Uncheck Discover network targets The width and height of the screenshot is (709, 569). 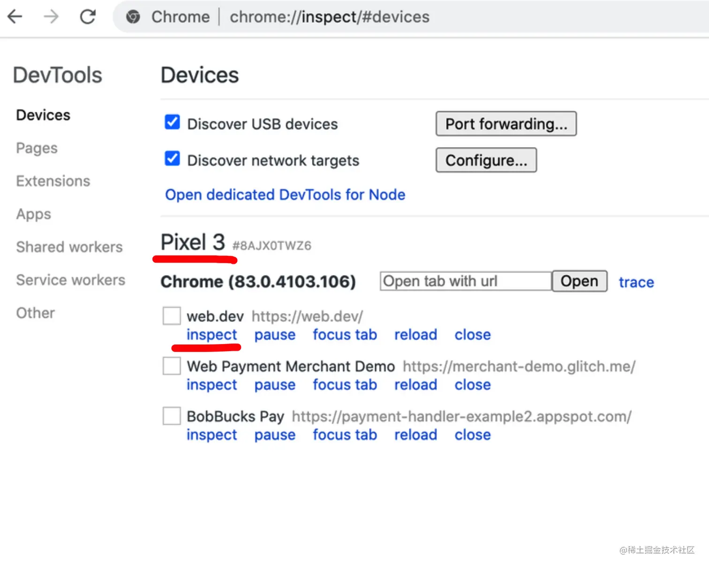click(x=172, y=159)
